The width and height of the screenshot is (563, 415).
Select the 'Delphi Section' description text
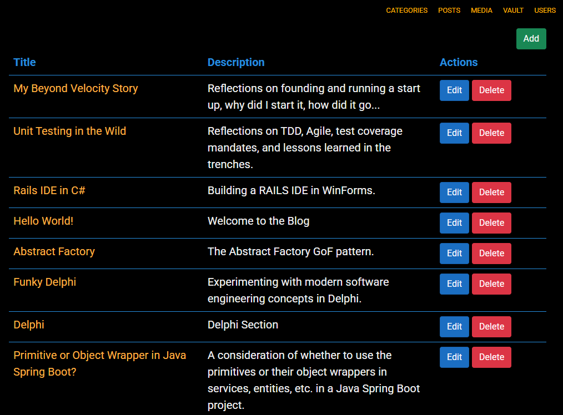[243, 325]
